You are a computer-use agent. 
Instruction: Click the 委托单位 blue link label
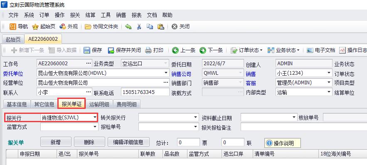coord(13,74)
